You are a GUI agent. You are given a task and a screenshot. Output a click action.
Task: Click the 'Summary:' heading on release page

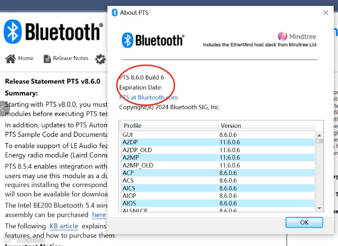click(x=21, y=93)
